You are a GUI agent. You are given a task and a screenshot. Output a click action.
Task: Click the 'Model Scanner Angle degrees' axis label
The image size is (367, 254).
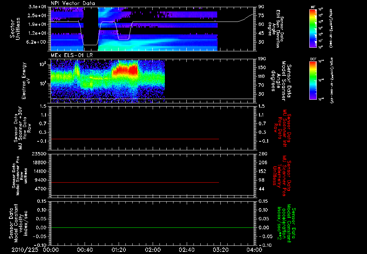[281, 81]
